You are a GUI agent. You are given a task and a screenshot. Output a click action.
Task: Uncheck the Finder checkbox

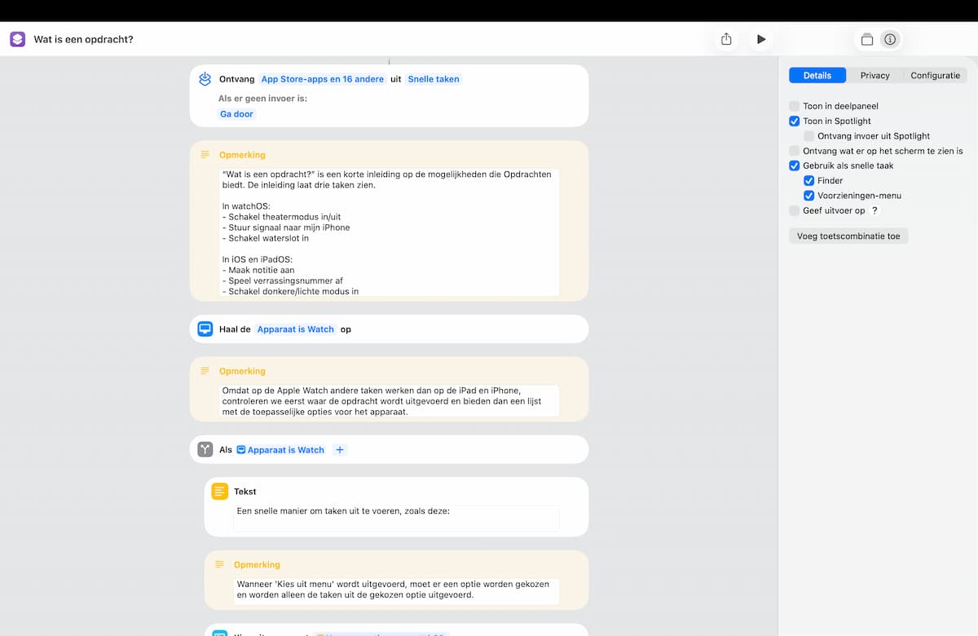pyautogui.click(x=809, y=180)
